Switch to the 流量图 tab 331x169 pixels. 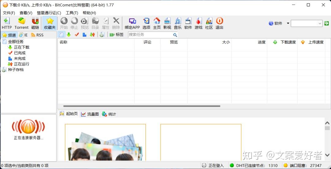pyautogui.click(x=90, y=114)
